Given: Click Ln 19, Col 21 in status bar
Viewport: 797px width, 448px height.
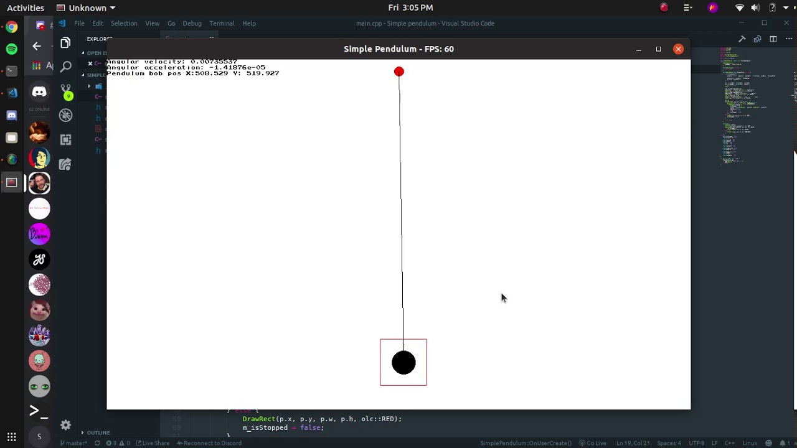Looking at the screenshot, I should (x=632, y=443).
